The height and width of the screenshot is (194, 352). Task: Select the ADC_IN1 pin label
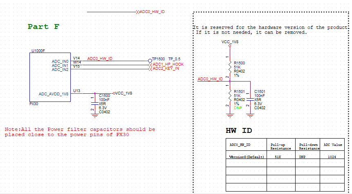[x=60, y=65]
